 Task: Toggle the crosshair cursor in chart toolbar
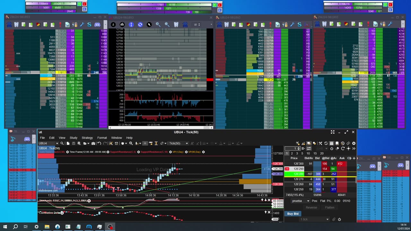click(145, 143)
